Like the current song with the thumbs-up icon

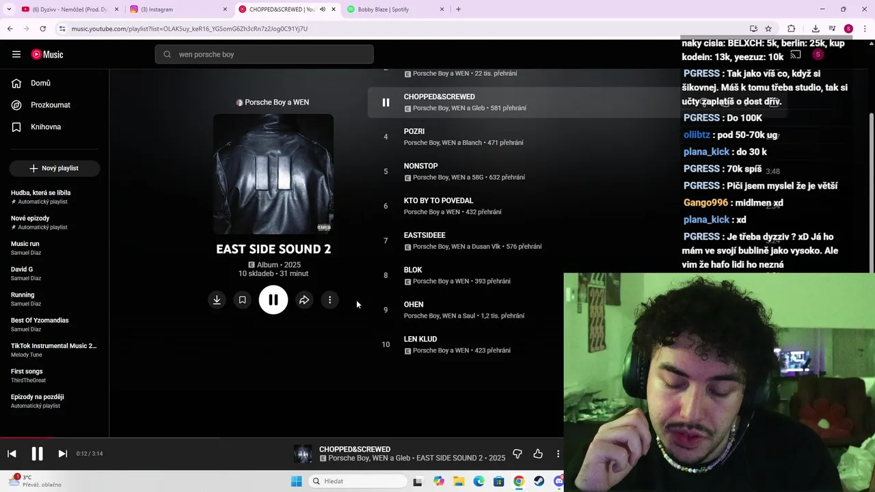point(538,454)
